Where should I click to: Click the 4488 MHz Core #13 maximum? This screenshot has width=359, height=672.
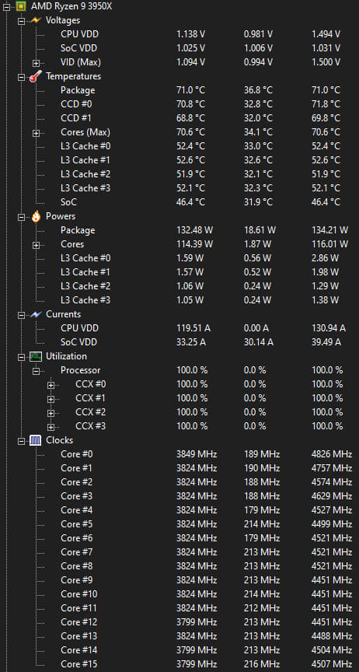point(332,636)
